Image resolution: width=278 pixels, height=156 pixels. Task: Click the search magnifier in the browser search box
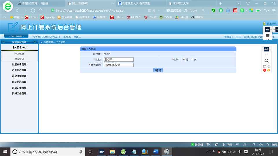203,10
